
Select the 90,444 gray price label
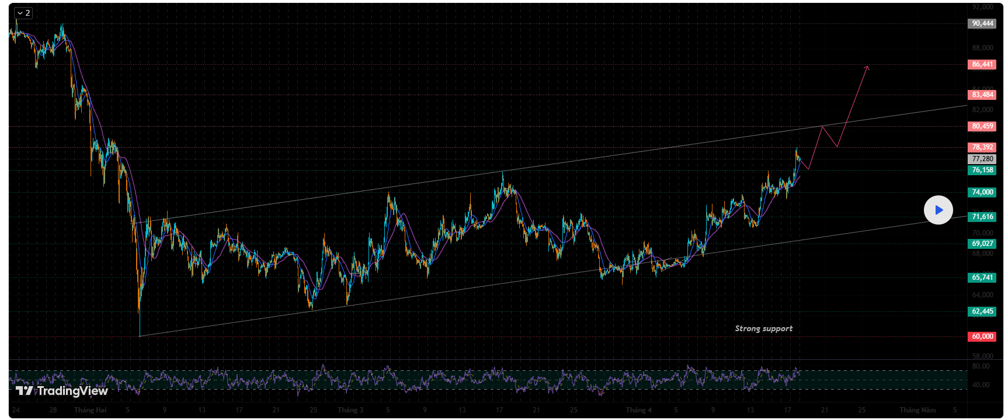click(x=982, y=24)
